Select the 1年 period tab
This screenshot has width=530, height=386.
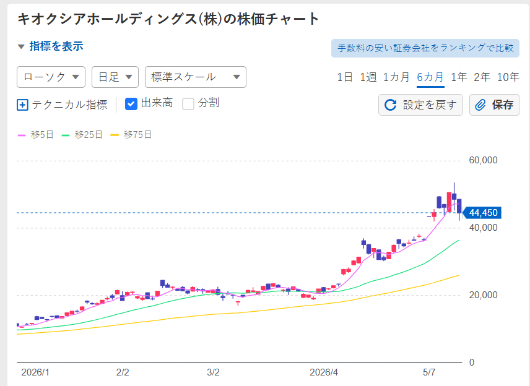point(459,77)
